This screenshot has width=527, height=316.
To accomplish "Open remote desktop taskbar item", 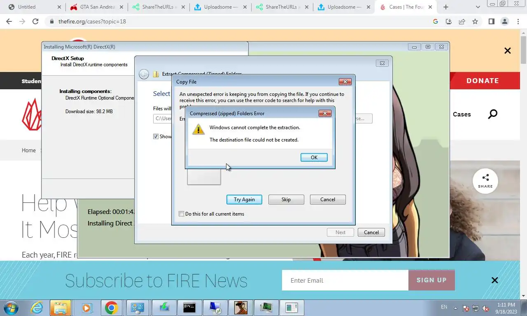I will (x=215, y=308).
